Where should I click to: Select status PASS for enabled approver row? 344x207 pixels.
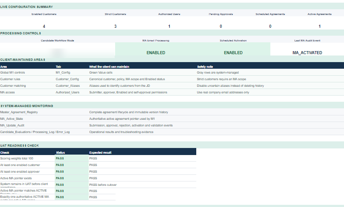[72, 171]
